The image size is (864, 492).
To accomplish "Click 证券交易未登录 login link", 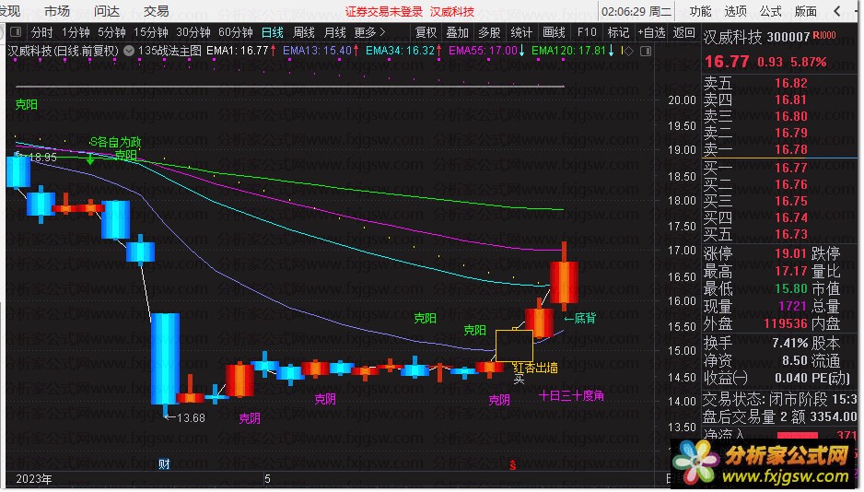I will point(383,12).
